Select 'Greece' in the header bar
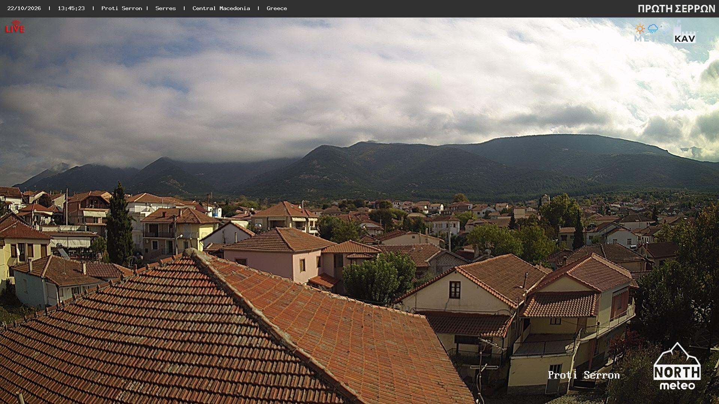The height and width of the screenshot is (404, 719). (x=277, y=8)
